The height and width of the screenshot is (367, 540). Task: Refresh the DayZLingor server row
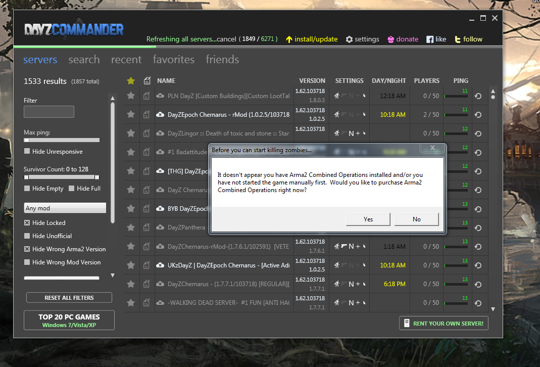pos(478,133)
